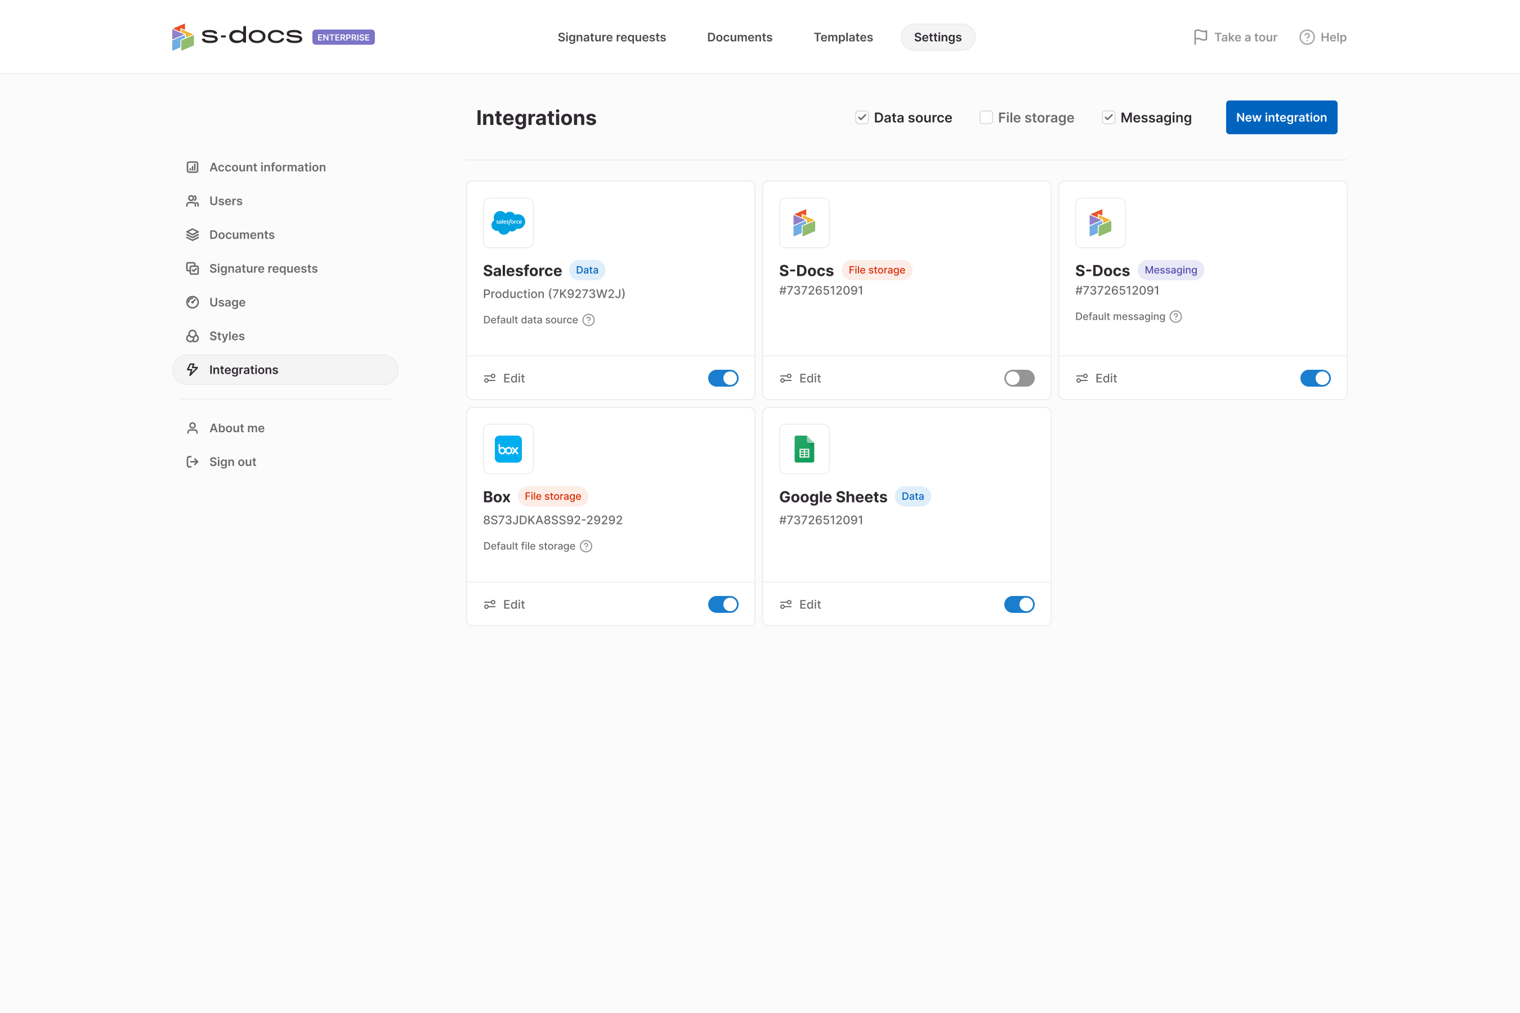Click the Box logo icon

pyautogui.click(x=508, y=449)
